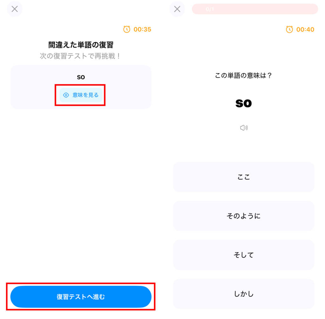Click the alarm clock icon beside 00:35
Viewport: 325px width, 319px height.
tap(127, 29)
